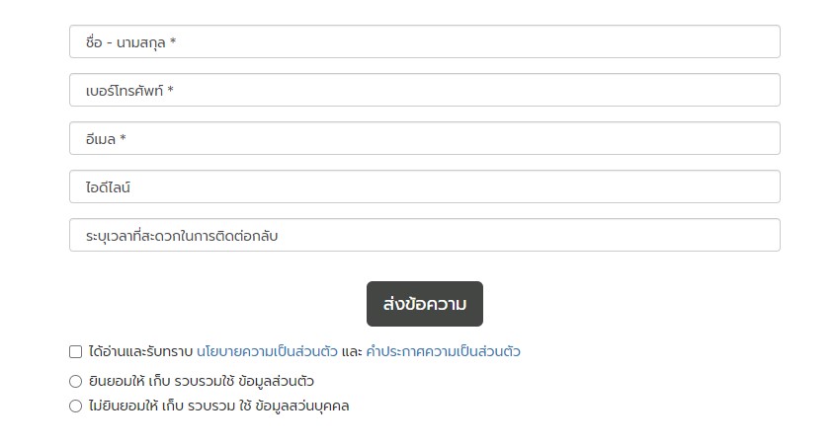Click the word และ between the privacy links

(x=352, y=351)
